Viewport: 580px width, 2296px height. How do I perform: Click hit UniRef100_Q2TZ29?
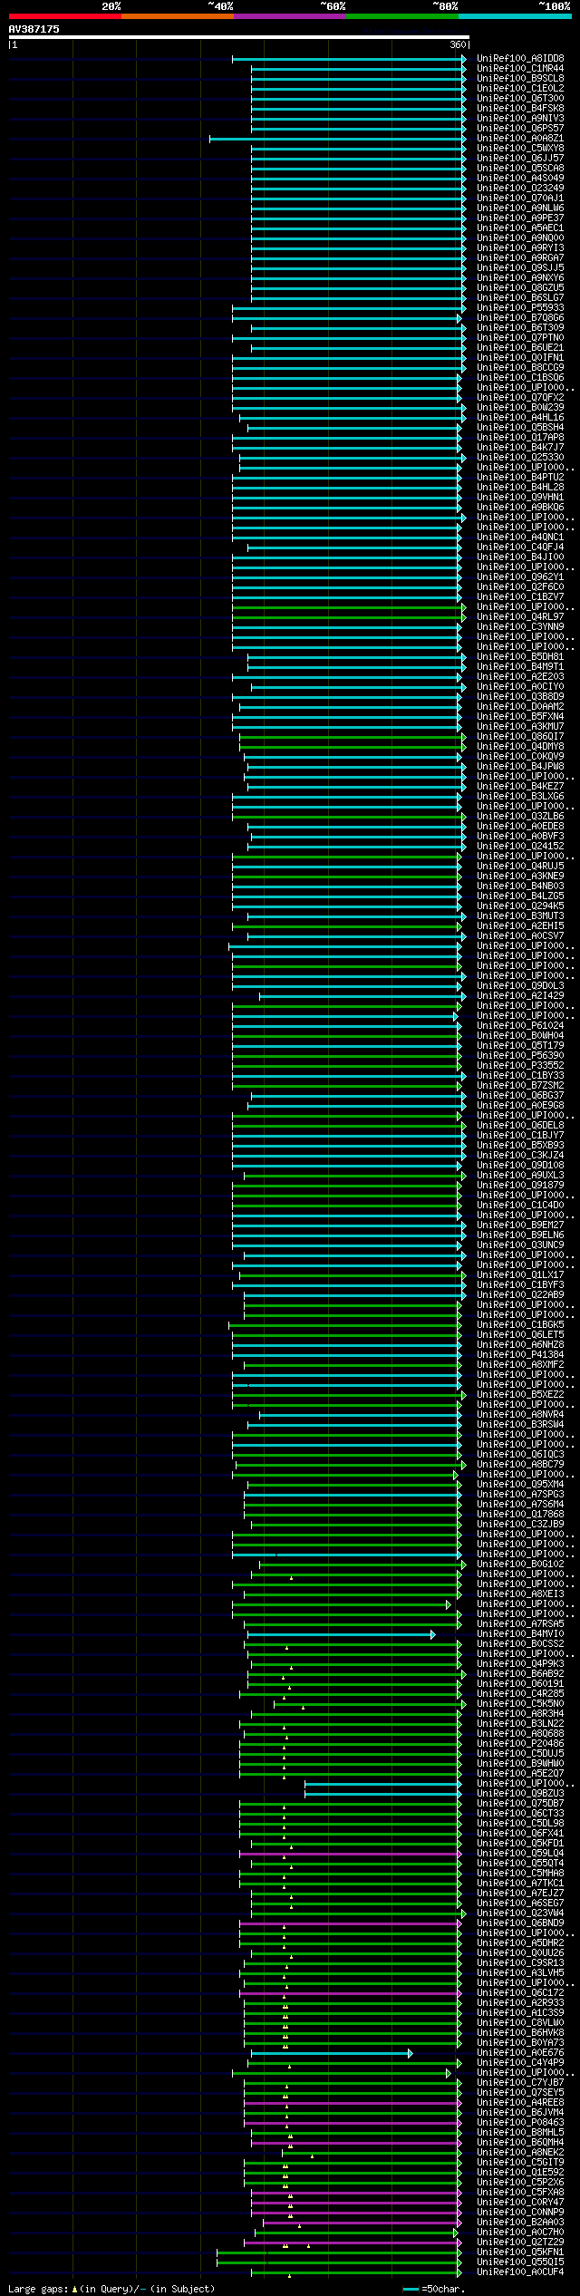(x=520, y=2243)
